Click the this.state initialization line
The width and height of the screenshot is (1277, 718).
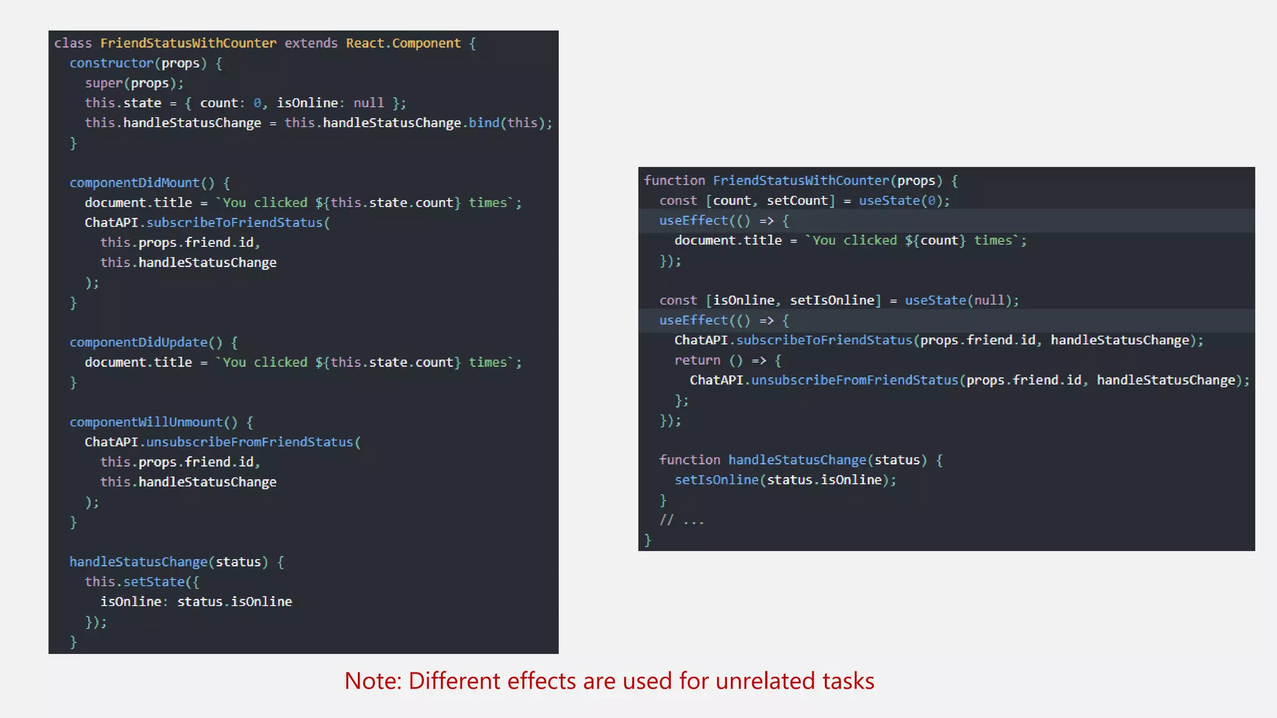(245, 103)
